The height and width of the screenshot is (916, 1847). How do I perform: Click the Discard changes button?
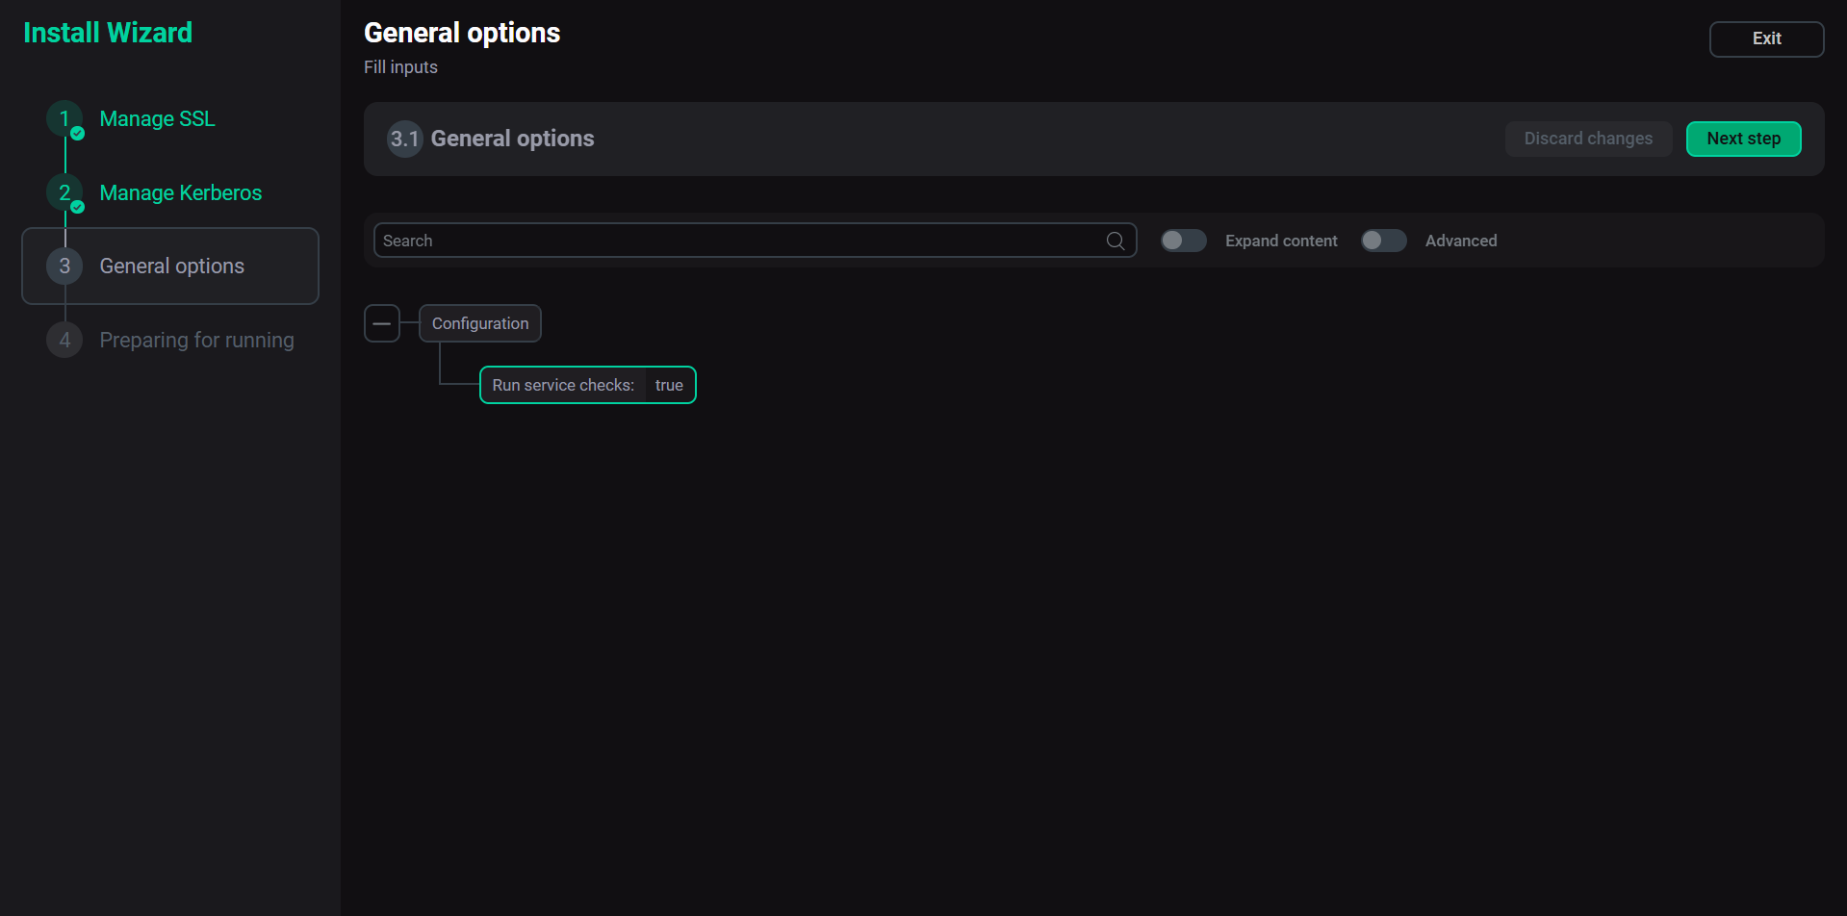point(1588,139)
